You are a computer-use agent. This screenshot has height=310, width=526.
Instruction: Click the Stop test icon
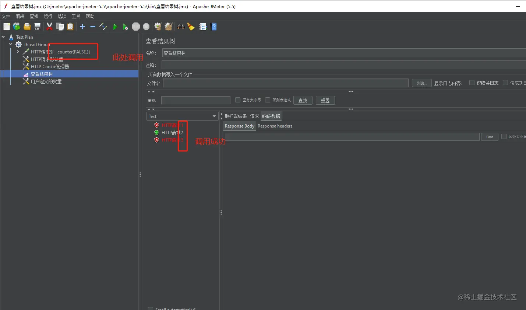[136, 27]
